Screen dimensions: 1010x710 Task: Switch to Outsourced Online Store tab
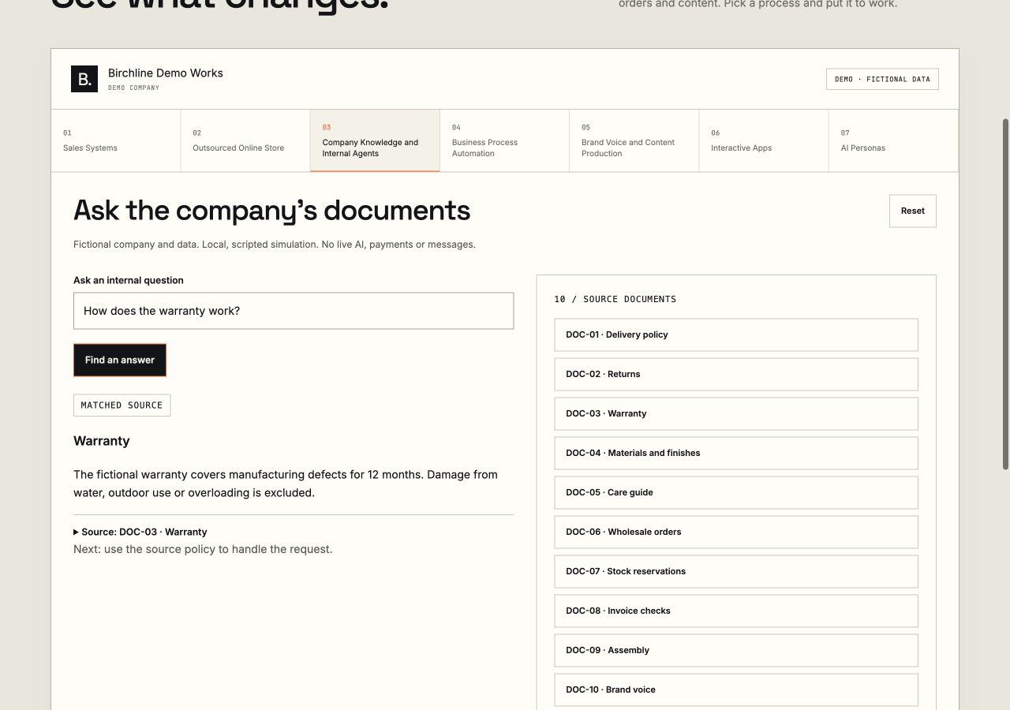coord(245,140)
